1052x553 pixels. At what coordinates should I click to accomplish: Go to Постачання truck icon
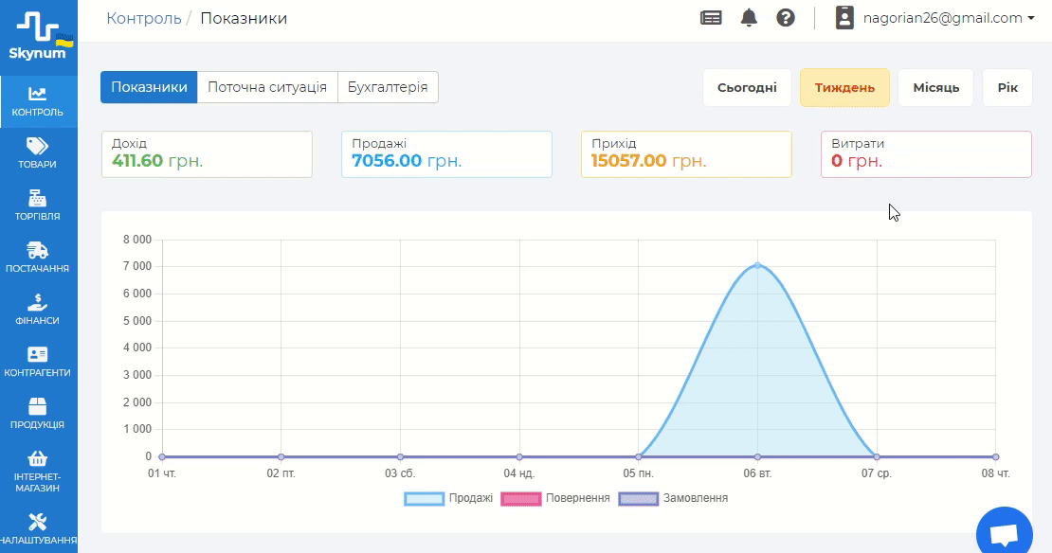point(38,250)
